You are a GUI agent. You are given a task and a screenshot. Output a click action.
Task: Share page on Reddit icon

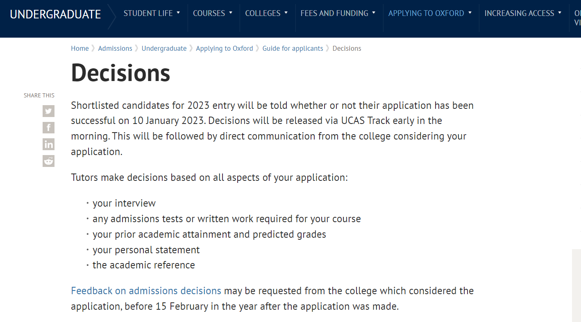48,161
